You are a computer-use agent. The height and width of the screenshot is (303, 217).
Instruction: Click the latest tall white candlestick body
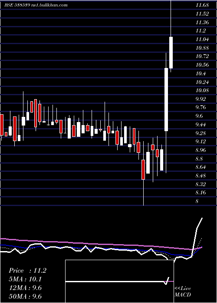171,52
